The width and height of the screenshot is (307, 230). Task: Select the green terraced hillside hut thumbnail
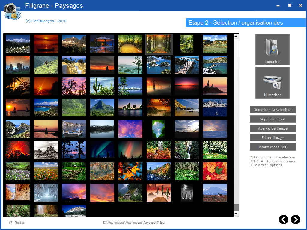(46, 65)
